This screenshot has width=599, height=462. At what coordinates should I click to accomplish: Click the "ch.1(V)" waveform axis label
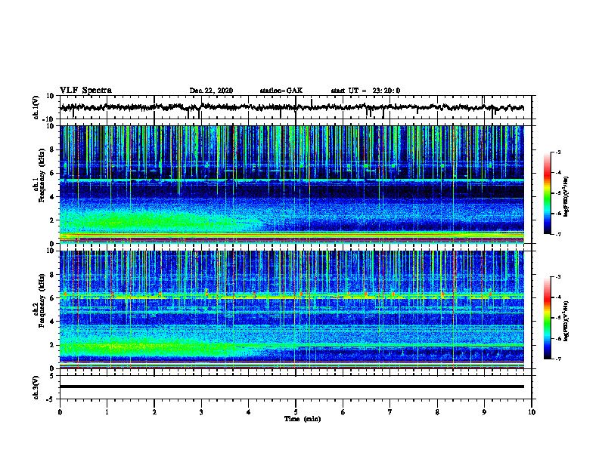pyautogui.click(x=36, y=107)
